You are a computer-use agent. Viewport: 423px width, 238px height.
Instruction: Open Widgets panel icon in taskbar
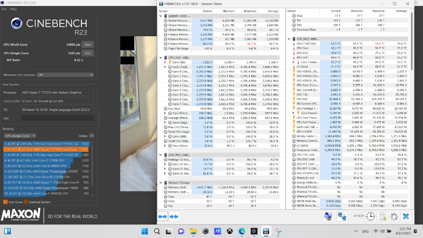pos(7,231)
